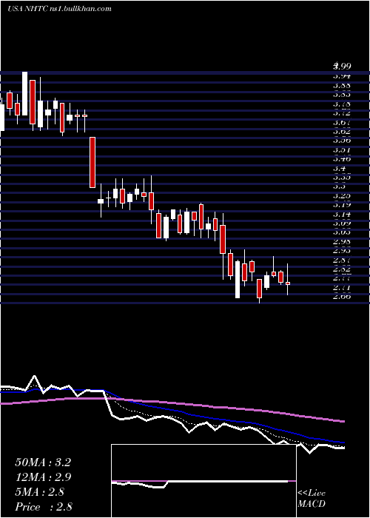Click the tall red gap-down candlestick
This screenshot has height=518, width=370.
tap(92, 162)
